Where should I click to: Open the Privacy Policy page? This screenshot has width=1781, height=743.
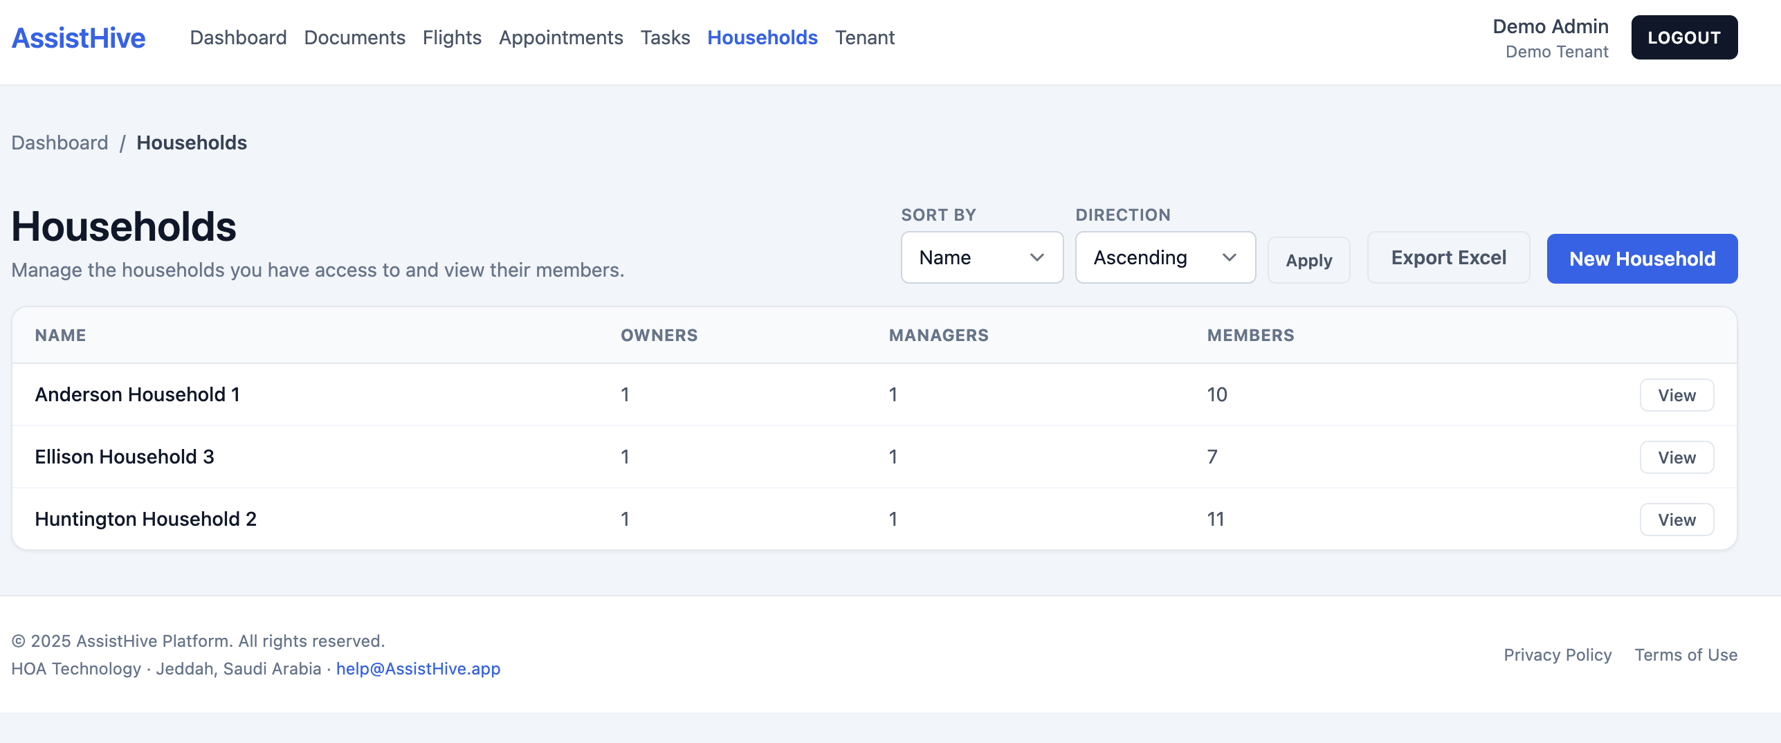coord(1558,654)
